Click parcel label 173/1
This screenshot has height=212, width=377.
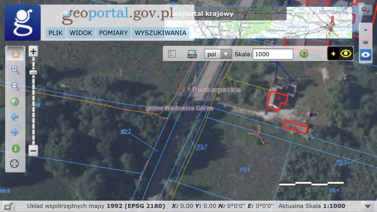(202, 147)
